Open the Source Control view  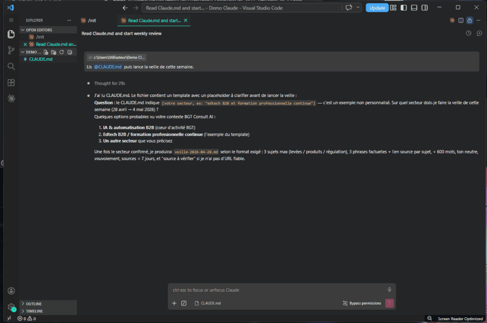pyautogui.click(x=11, y=50)
